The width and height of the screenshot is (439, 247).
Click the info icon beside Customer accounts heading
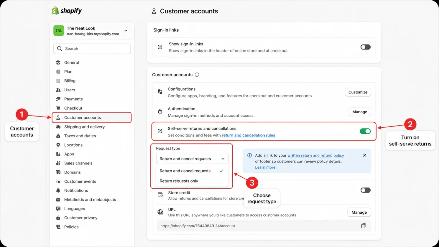[197, 75]
